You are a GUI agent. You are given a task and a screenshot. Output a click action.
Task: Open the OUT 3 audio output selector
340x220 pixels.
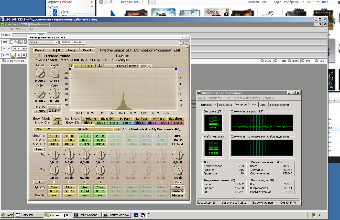(x=84, y=144)
